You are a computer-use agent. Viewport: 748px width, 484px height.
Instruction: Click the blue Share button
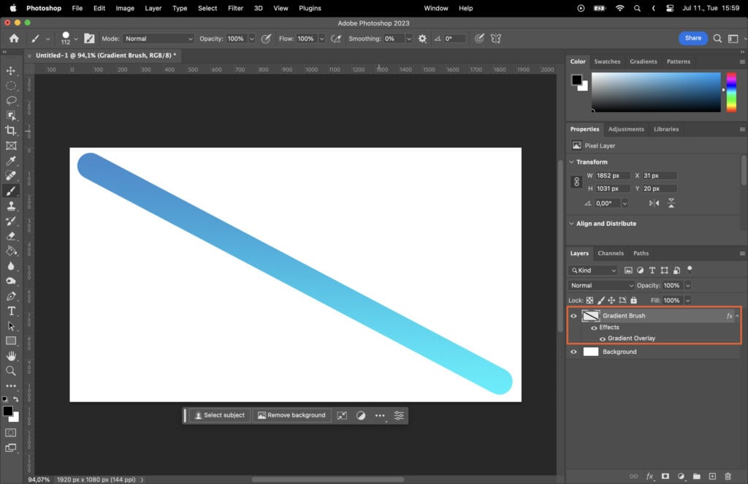[x=692, y=37]
